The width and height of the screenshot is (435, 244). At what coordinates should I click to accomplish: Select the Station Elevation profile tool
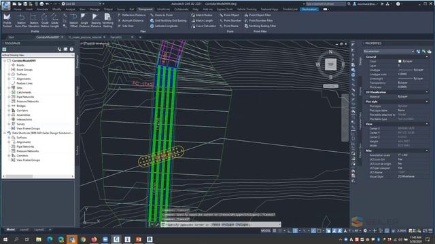34,20
